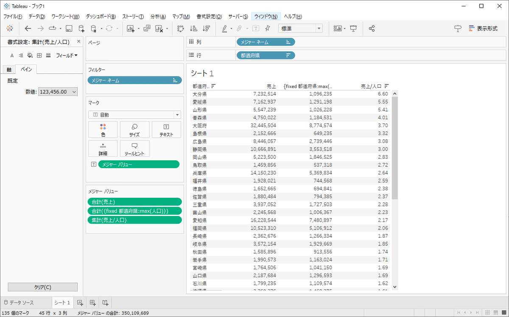Click the New Worksheet tab icon
The width and height of the screenshot is (509, 317).
80,303
